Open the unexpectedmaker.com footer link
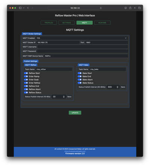The height and width of the screenshot is (166, 150). click(75, 151)
